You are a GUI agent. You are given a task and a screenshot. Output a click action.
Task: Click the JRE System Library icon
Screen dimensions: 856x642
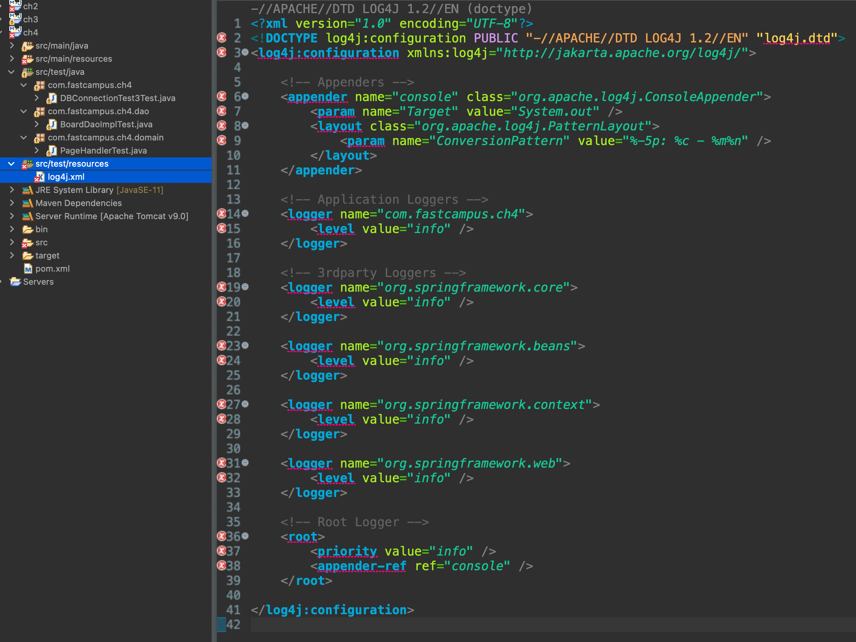pyautogui.click(x=27, y=190)
